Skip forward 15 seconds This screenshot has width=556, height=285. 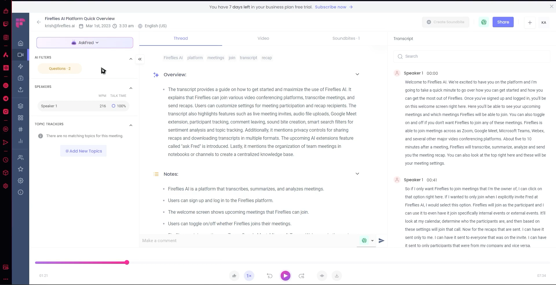[x=301, y=276]
